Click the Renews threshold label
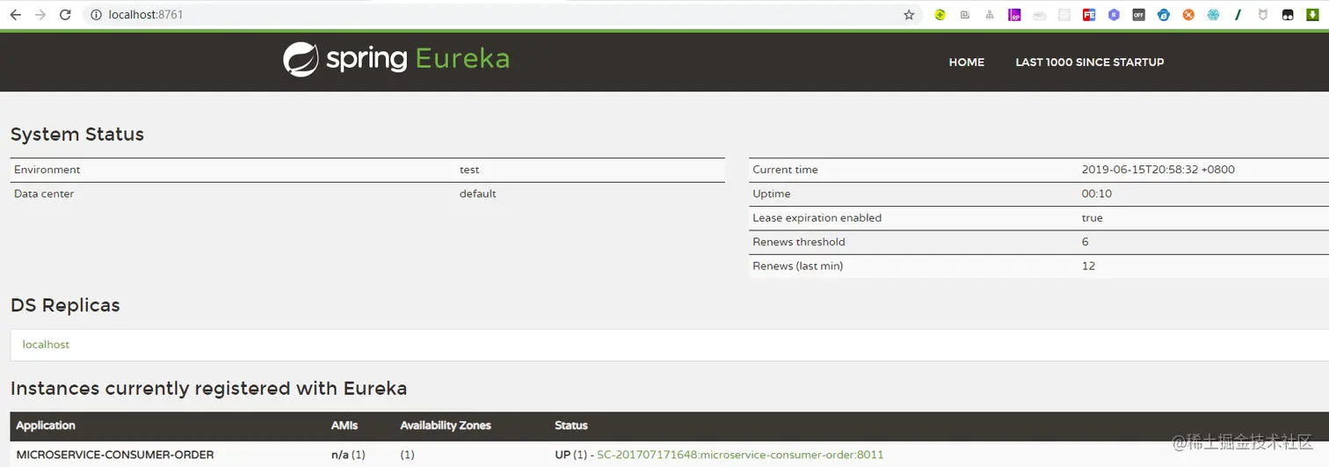The height and width of the screenshot is (467, 1329). (799, 242)
